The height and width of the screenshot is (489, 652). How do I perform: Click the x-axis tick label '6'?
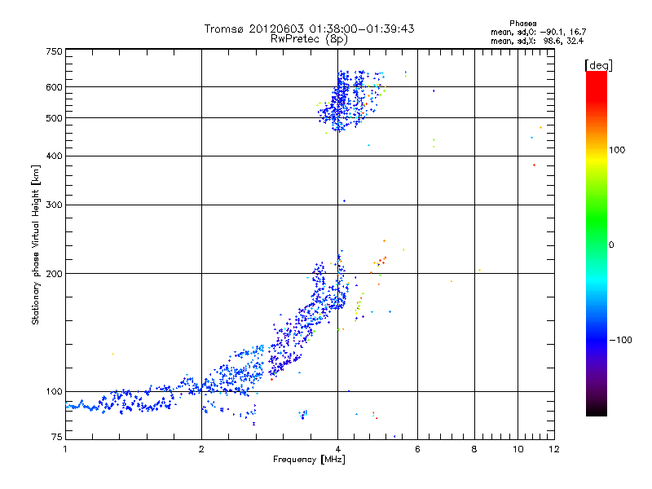pos(417,449)
